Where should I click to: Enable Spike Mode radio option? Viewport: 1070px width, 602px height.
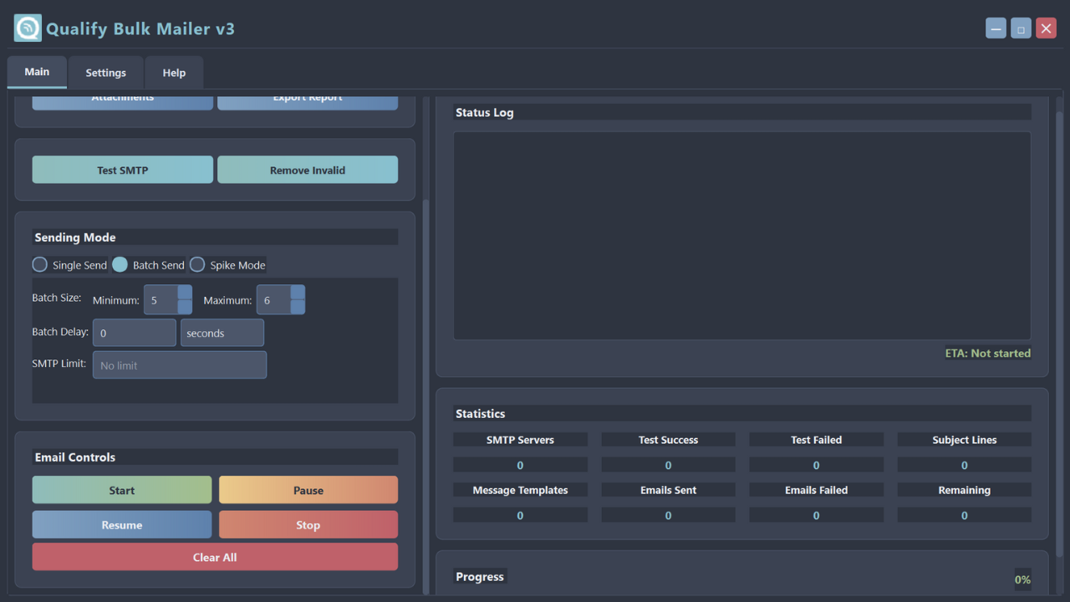[197, 265]
